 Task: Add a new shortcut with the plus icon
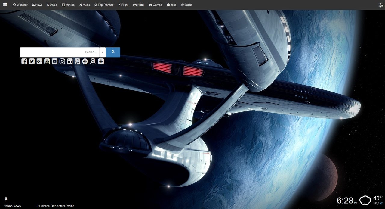(x=101, y=61)
